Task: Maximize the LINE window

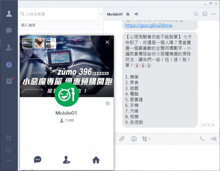Action: pyautogui.click(x=211, y=4)
